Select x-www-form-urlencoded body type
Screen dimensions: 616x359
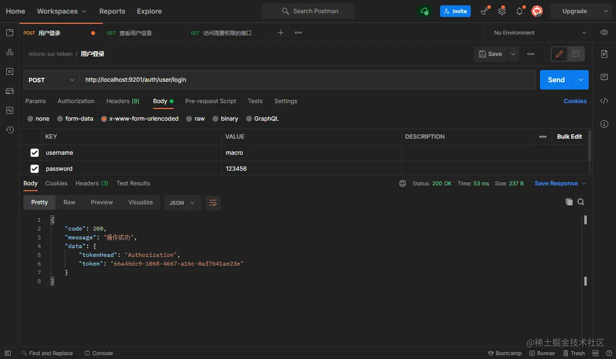[x=104, y=119]
